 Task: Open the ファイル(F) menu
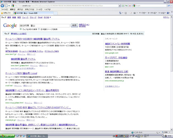point(5,9)
